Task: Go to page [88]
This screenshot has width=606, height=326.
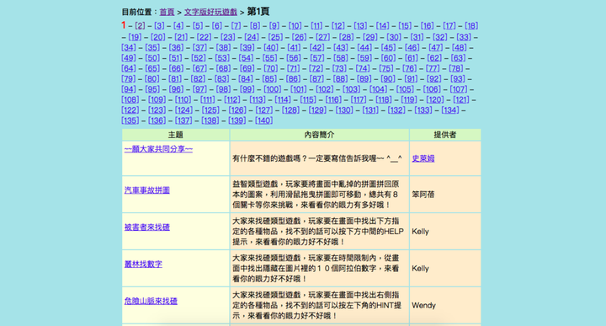Action: point(340,79)
